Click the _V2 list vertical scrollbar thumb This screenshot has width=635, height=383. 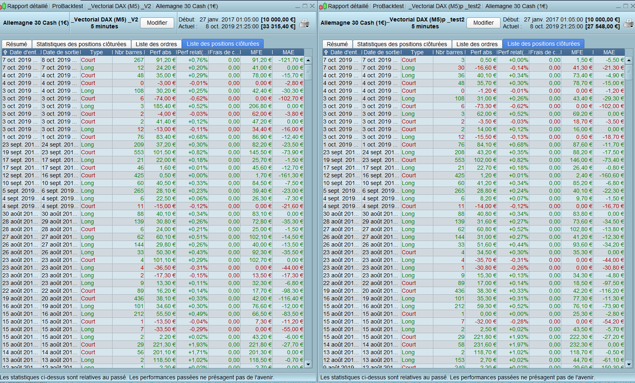coord(308,72)
